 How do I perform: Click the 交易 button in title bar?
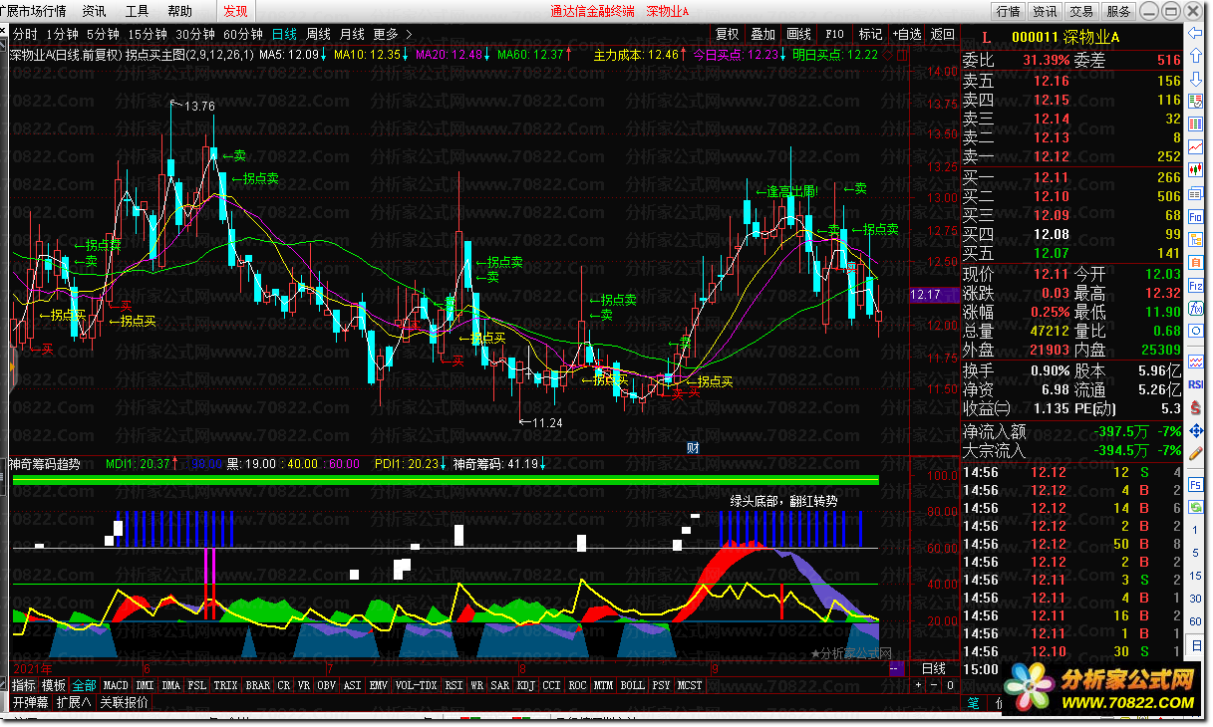point(1081,11)
